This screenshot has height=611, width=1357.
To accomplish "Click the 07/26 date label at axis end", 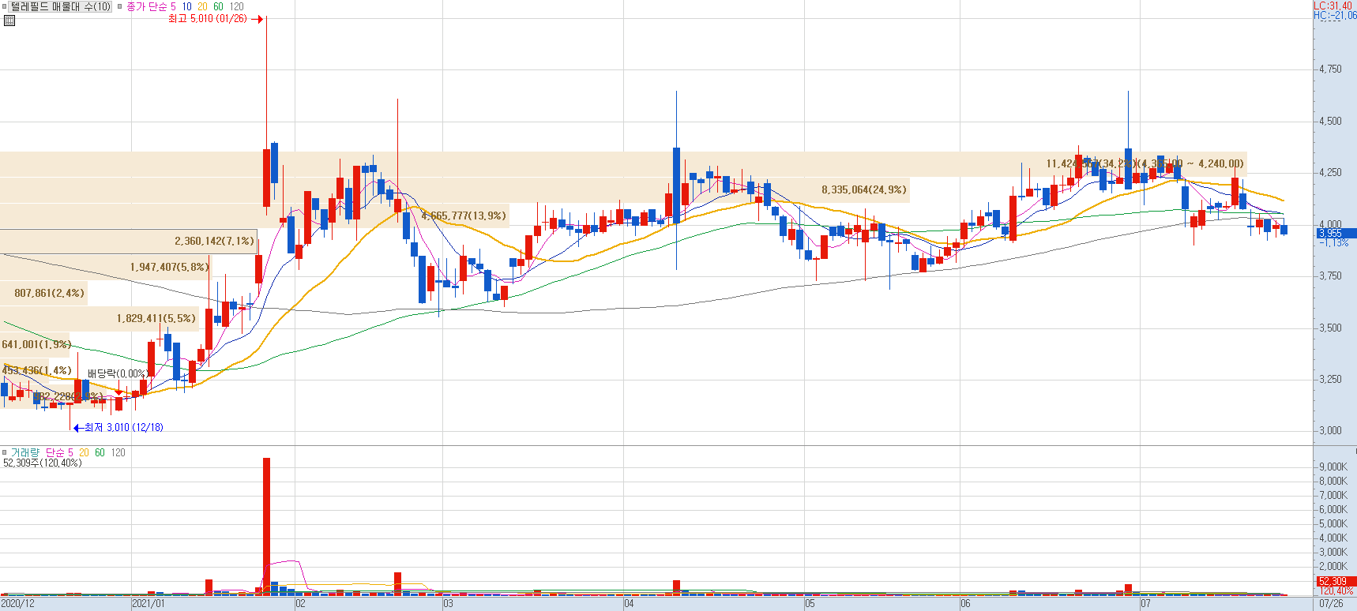I will [x=1331, y=604].
